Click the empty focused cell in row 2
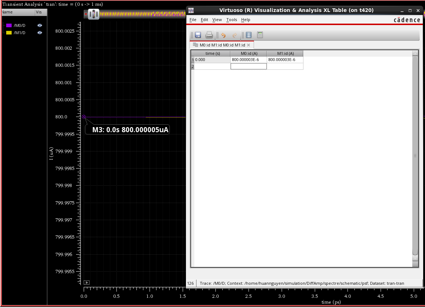Image resolution: width=425 pixels, height=308 pixels. tap(249, 66)
